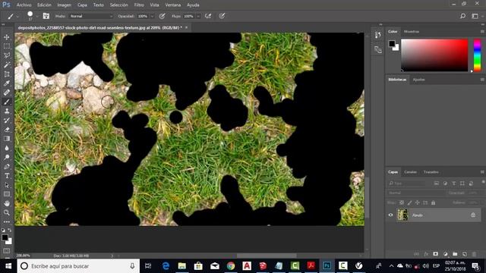Viewport: 486px width, 273px height.
Task: Toggle pressure for opacity button
Action: pyautogui.click(x=162, y=16)
